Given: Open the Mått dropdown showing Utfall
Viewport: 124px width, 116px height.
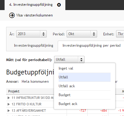Looking at the screenshot, I should tap(69, 60).
